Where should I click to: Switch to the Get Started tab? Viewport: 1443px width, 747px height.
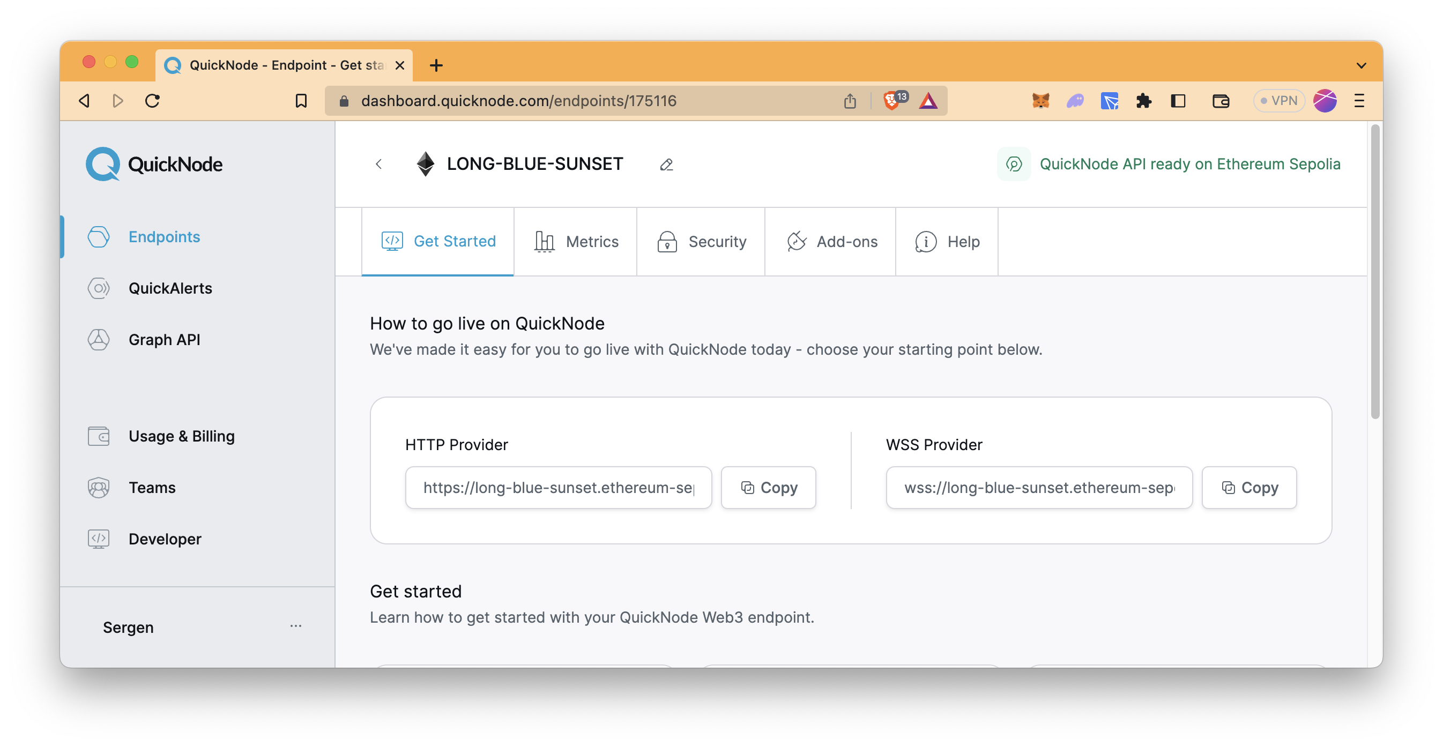438,241
